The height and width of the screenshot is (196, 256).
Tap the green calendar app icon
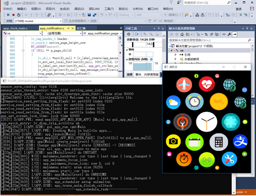coord(194,142)
